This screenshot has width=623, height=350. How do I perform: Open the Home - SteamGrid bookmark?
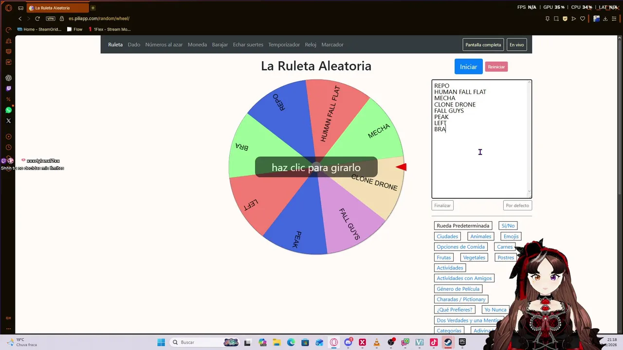point(39,29)
